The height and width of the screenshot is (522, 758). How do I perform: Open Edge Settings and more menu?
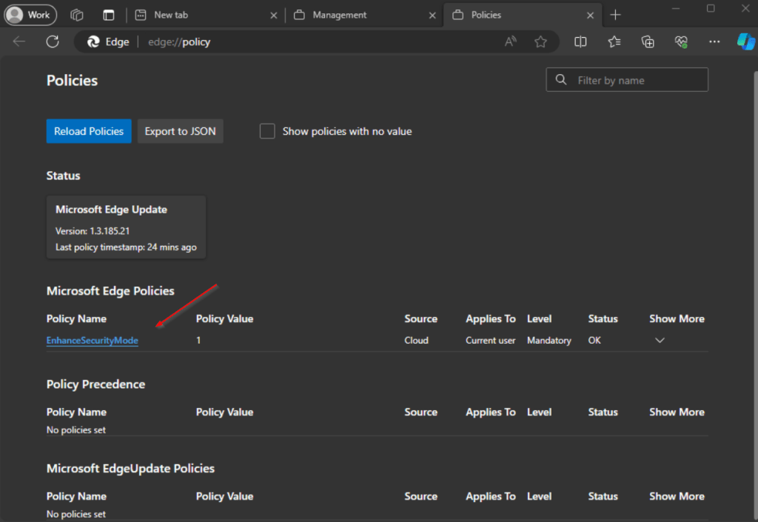tap(714, 41)
